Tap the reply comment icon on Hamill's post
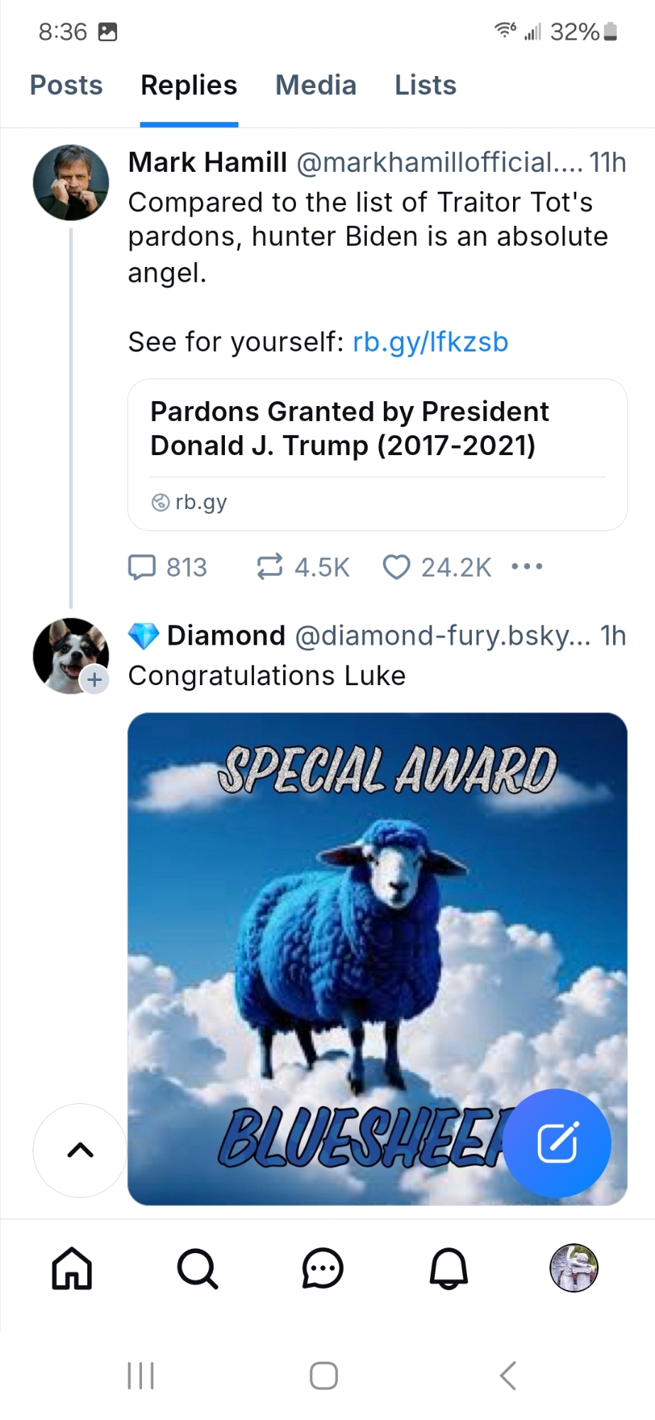 click(142, 567)
